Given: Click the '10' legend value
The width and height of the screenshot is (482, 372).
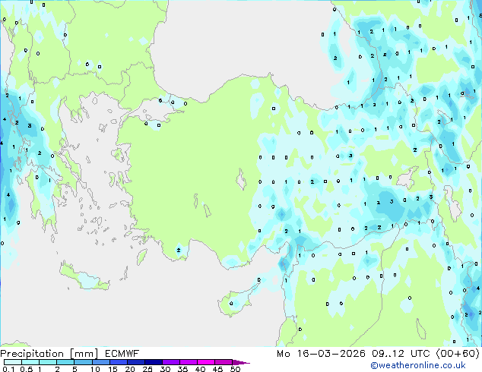Looking at the screenshot, I should [x=95, y=369].
